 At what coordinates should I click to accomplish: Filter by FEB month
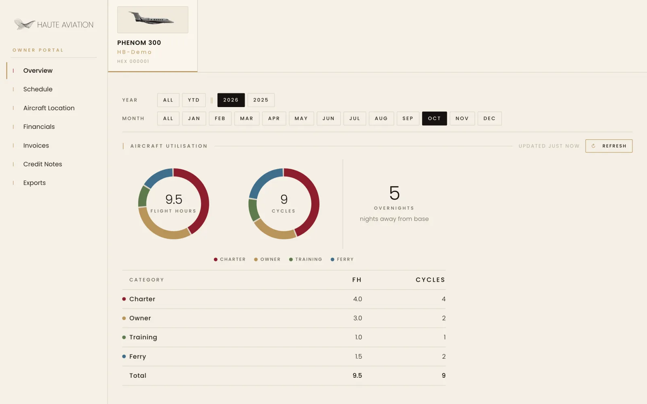(220, 118)
